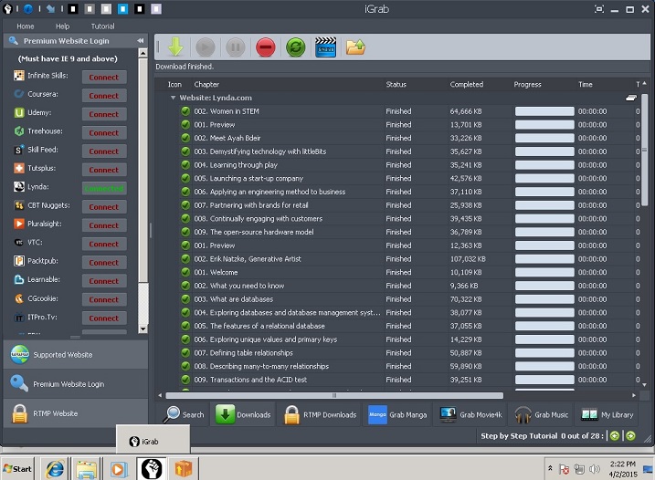Click progress bar of 002. Meet Ayah Bdeir
This screenshot has width=655, height=480.
[x=544, y=138]
